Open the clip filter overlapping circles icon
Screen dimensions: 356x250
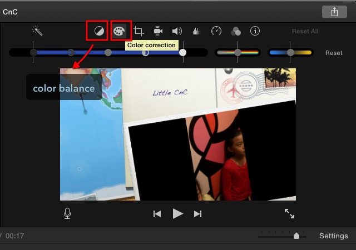point(236,31)
